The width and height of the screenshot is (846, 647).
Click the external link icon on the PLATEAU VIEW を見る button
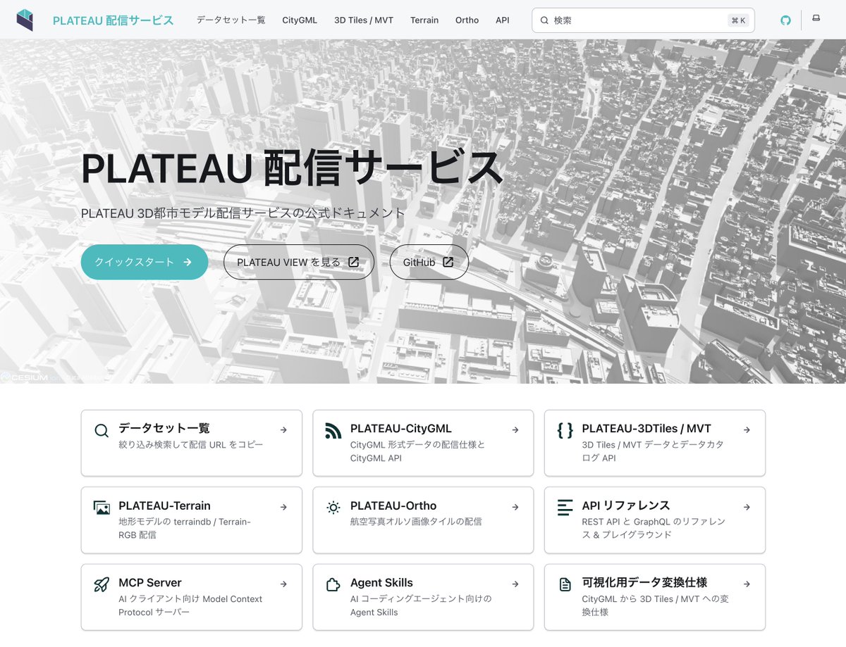click(354, 262)
